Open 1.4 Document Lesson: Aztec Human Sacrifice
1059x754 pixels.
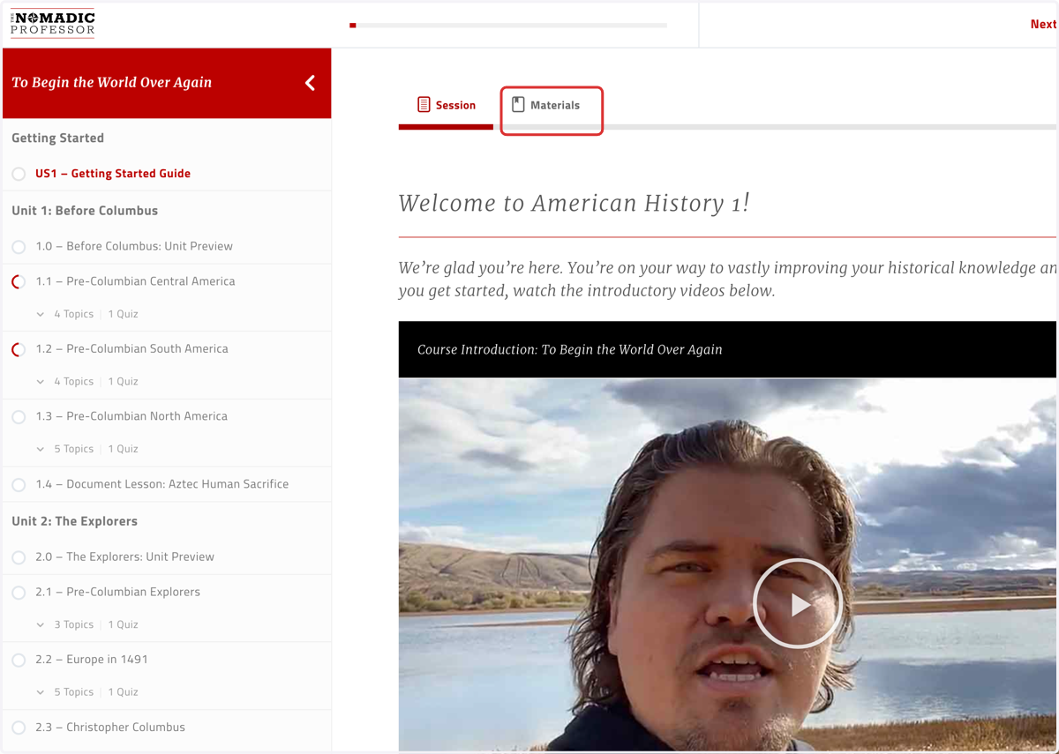point(162,484)
